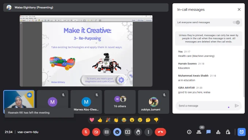The width and height of the screenshot is (248, 140).
Task: Click the In-call messages heading
Action: click(x=191, y=9)
